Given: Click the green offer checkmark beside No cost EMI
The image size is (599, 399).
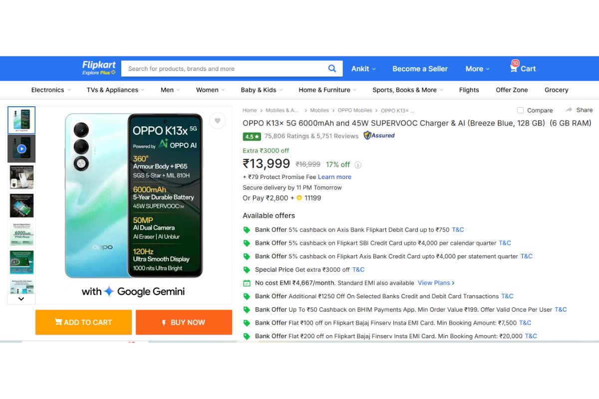Looking at the screenshot, I should tap(247, 283).
